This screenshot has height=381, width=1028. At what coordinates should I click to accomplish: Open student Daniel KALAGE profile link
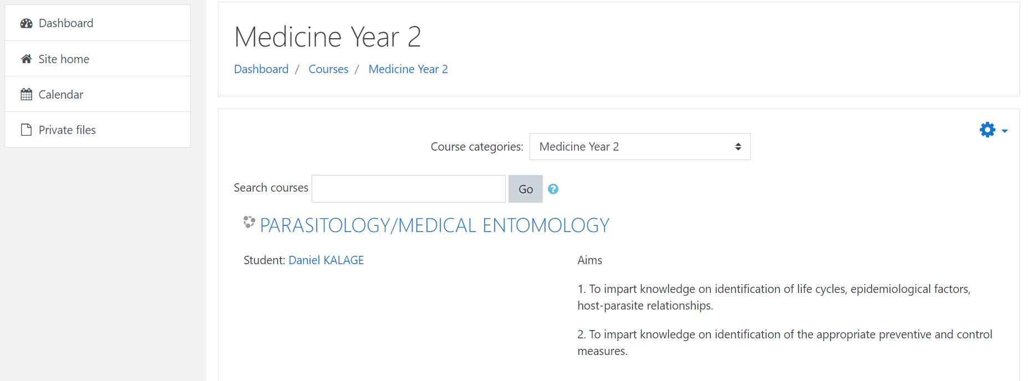(x=326, y=260)
